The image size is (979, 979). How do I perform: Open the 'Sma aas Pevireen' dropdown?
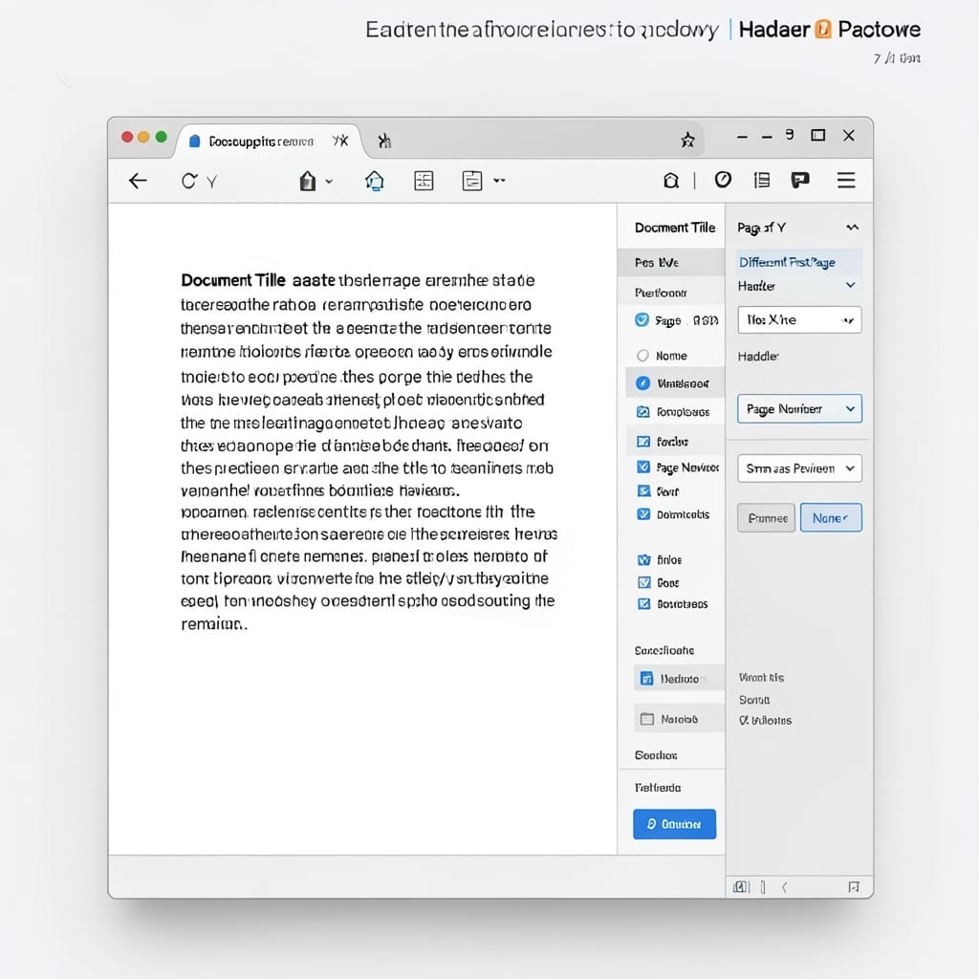[x=799, y=468]
